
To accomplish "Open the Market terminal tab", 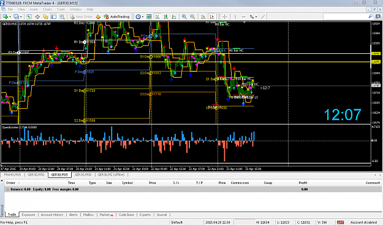I will click(x=106, y=215).
